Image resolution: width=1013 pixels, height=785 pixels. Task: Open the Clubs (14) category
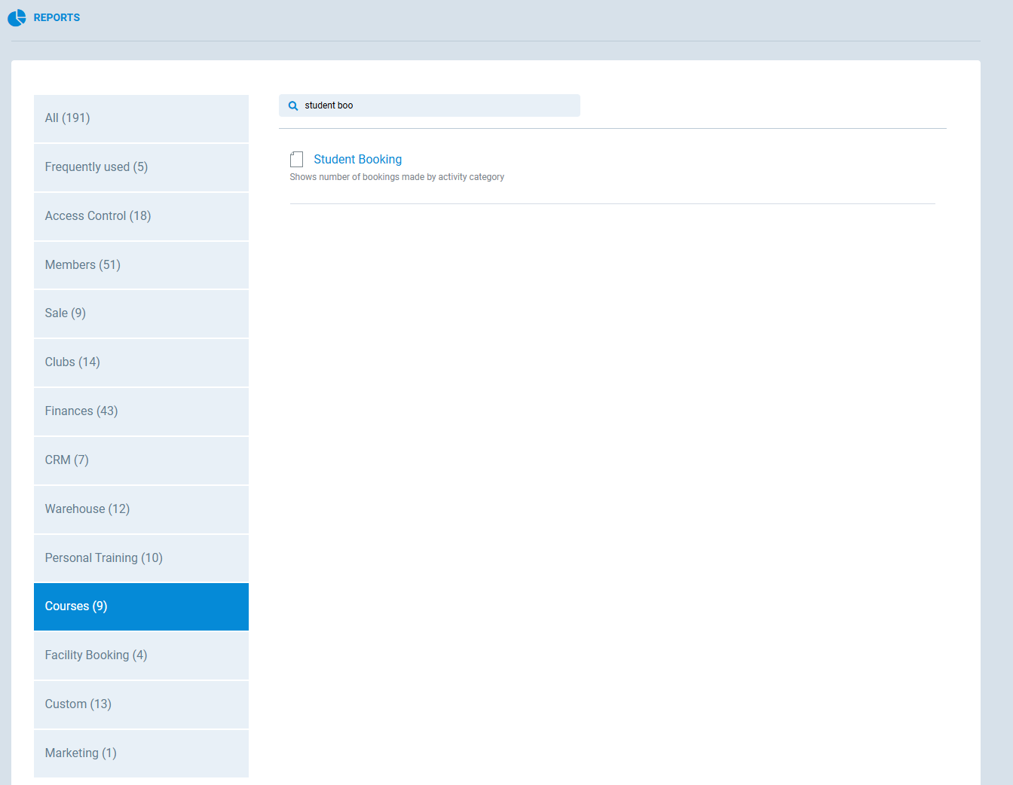click(141, 362)
